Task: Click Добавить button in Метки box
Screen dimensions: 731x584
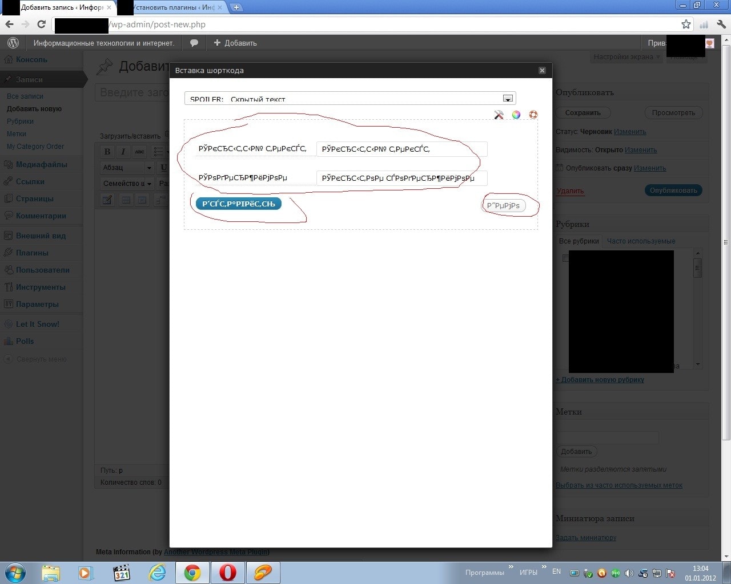Action: [x=576, y=452]
